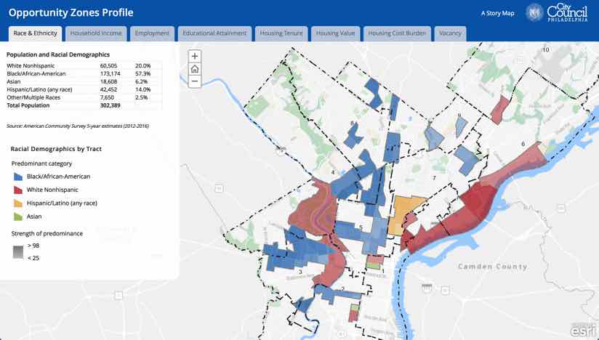The width and height of the screenshot is (599, 340).
Task: Open the esri logo link
Action: click(x=582, y=331)
